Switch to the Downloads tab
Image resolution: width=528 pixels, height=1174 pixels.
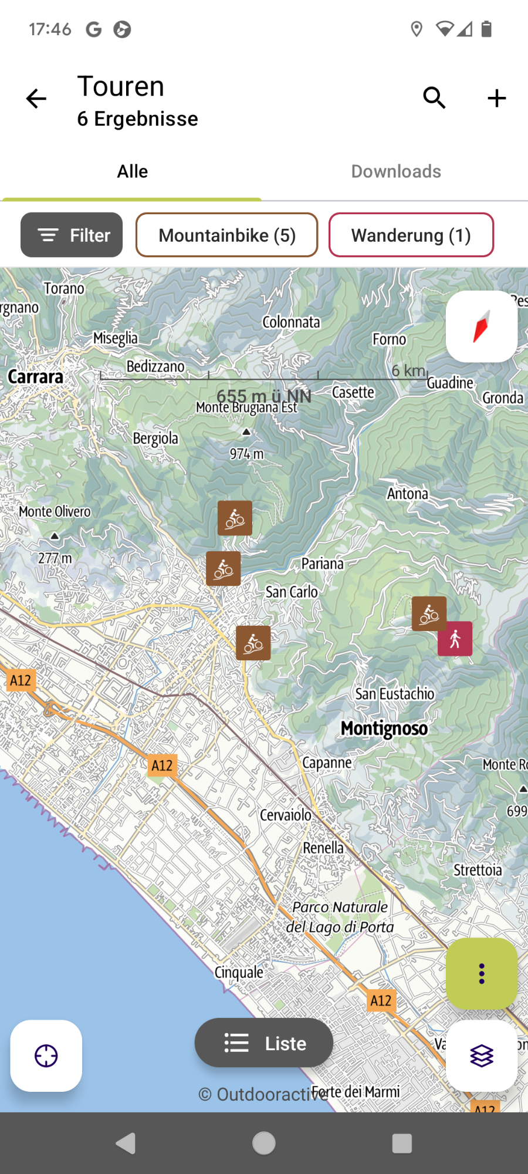coord(396,171)
